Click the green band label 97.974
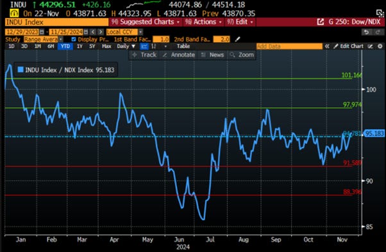The height and width of the screenshot is (252, 386). pyautogui.click(x=352, y=105)
